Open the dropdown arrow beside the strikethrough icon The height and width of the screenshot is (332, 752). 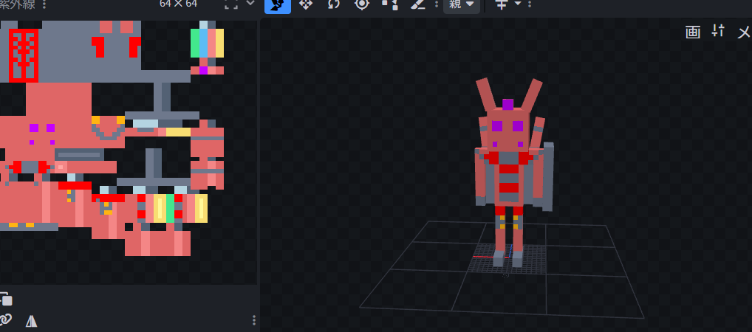coord(517,4)
